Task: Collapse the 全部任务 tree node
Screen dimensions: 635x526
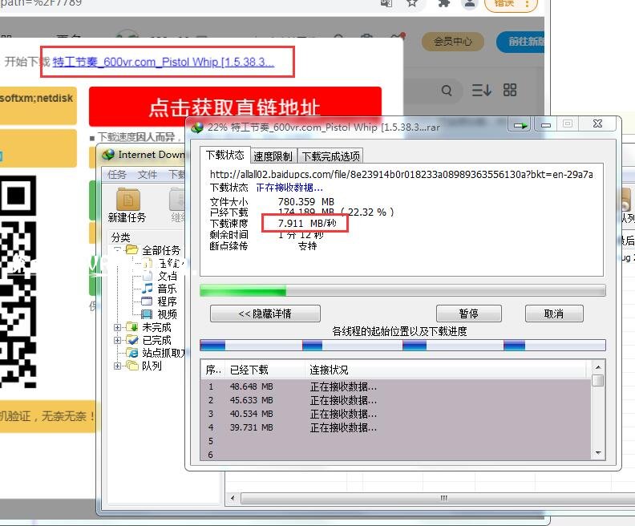Action: 117,250
